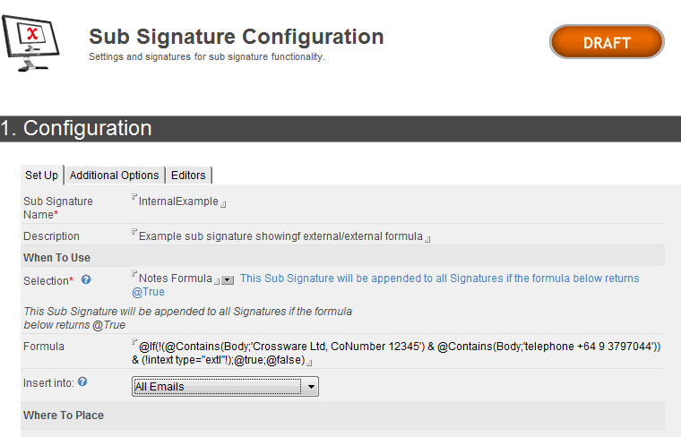
Task: Click the Where To Place section heading
Action: click(x=63, y=416)
